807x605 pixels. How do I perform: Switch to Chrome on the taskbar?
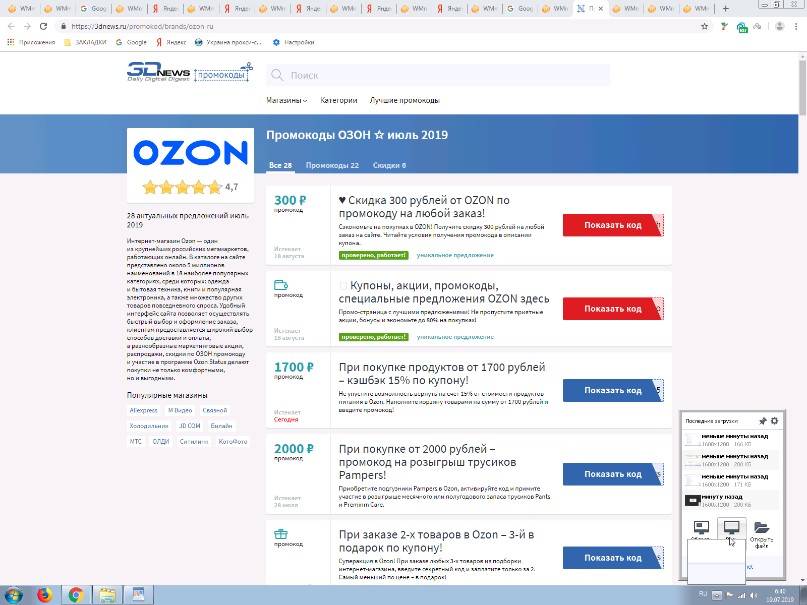coord(76,595)
